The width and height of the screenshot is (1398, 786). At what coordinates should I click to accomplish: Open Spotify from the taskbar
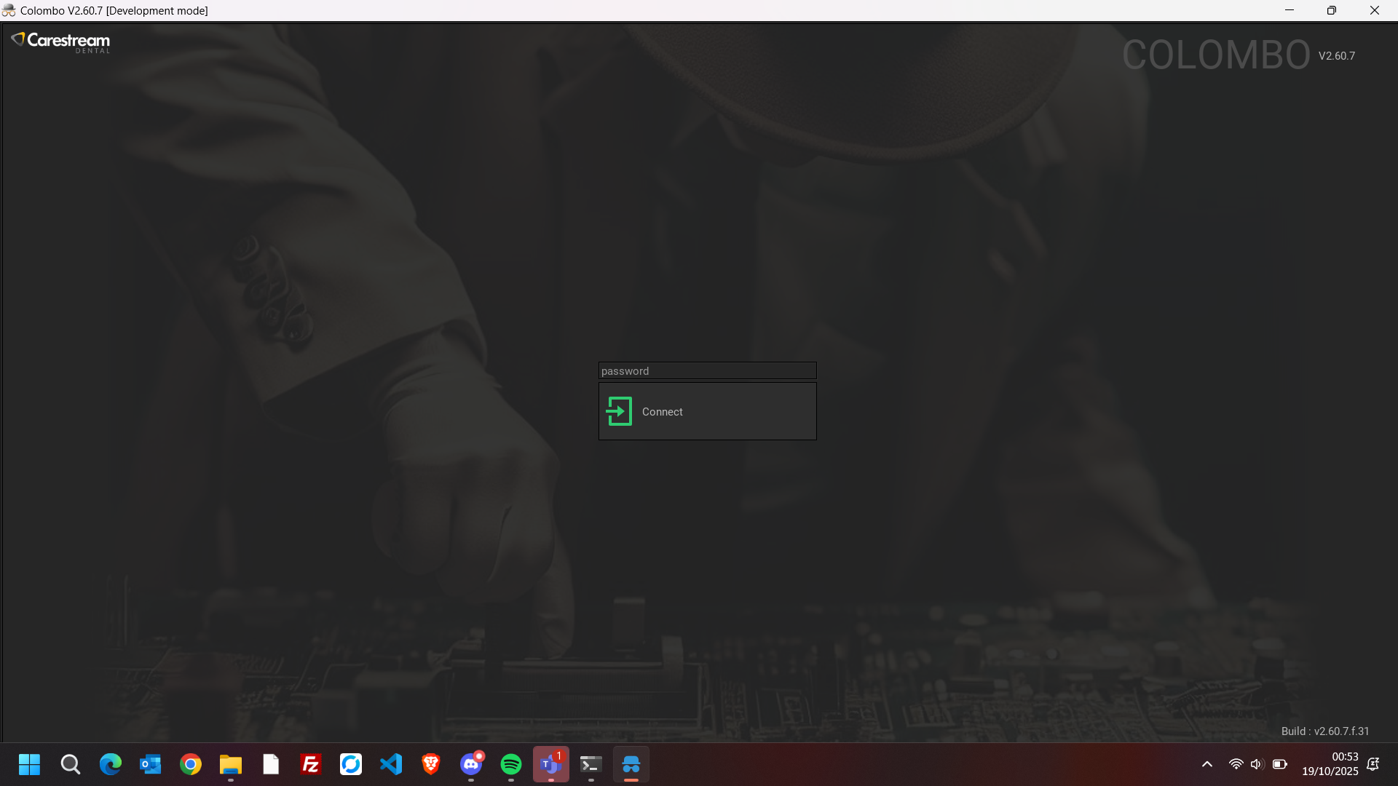pos(511,765)
